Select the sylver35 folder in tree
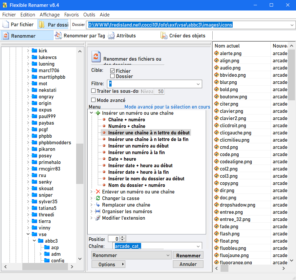 click(48, 202)
